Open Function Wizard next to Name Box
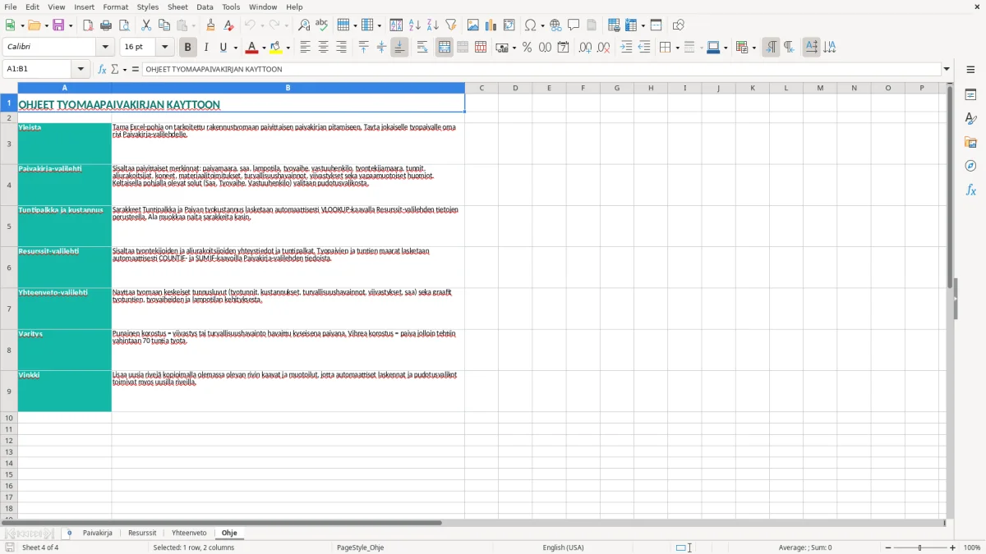The height and width of the screenshot is (554, 986). 103,69
